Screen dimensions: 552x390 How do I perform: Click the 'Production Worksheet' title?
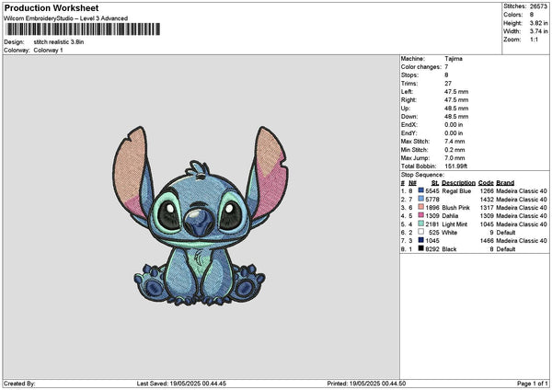point(52,7)
